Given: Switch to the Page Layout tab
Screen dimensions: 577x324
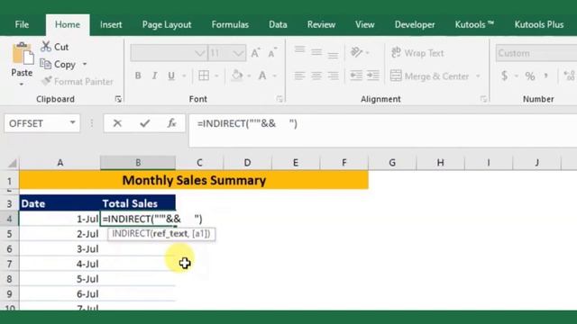Looking at the screenshot, I should click(167, 24).
